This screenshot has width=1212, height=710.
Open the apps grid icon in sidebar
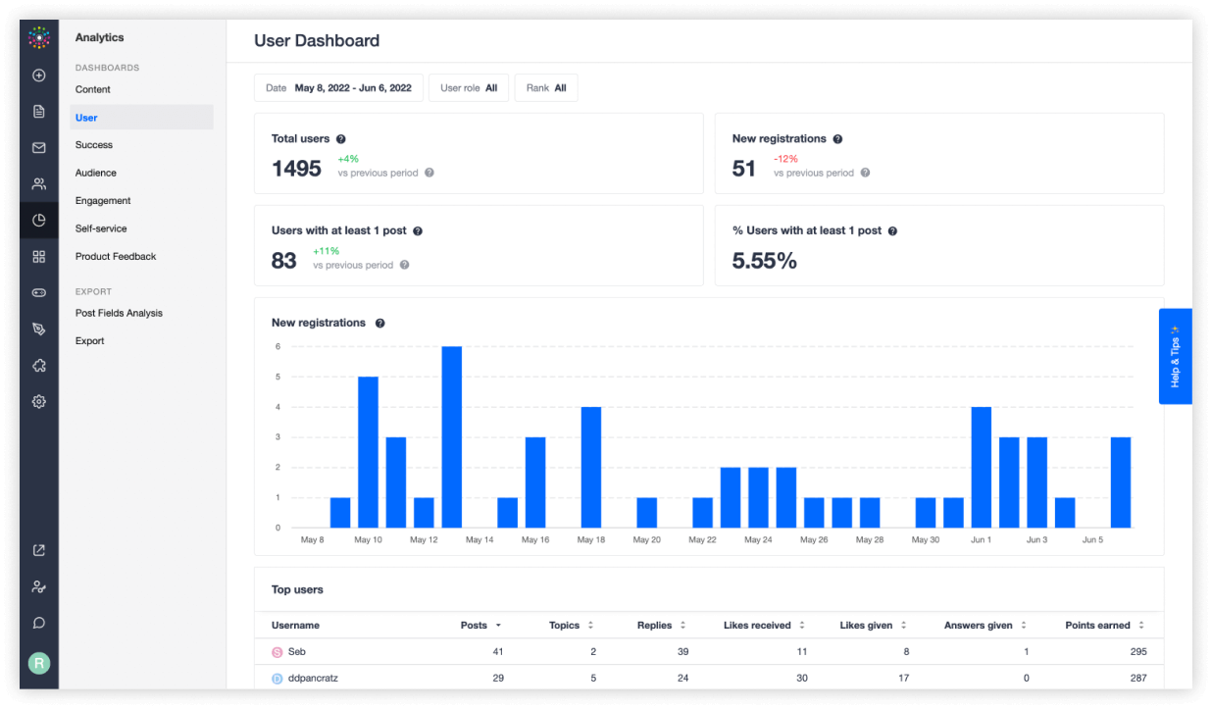coord(39,256)
